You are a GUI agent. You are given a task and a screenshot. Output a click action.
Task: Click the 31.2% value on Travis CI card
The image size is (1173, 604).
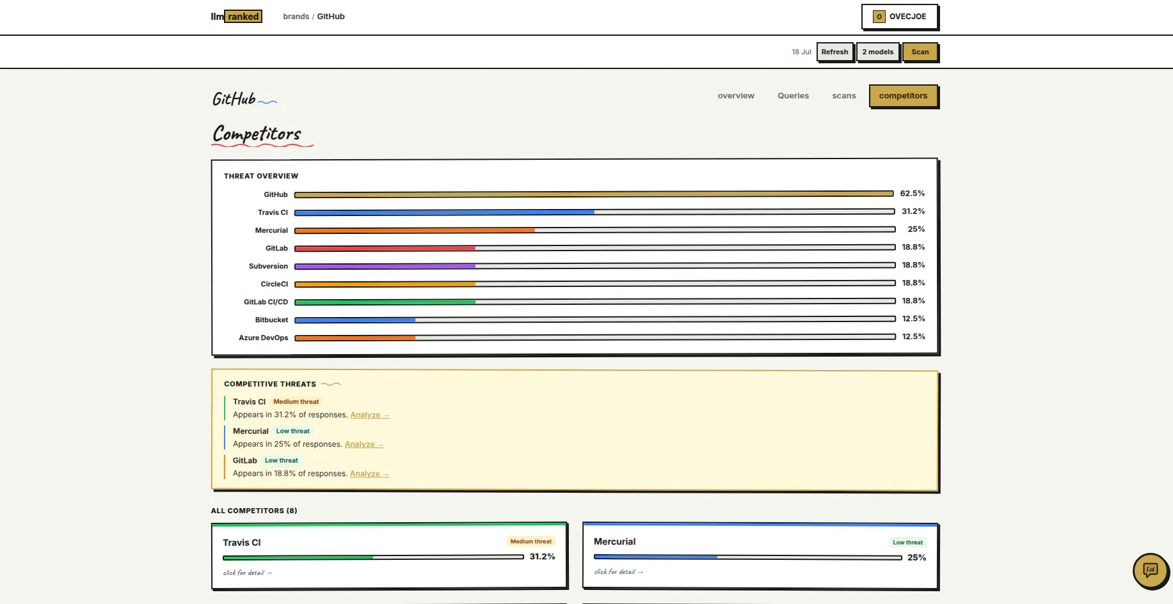pos(542,557)
